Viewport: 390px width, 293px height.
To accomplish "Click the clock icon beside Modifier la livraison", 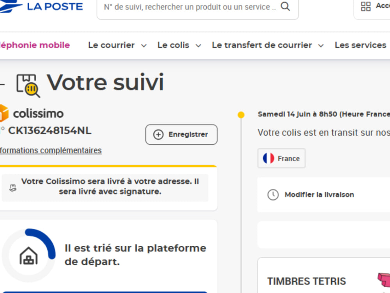I will (x=273, y=195).
